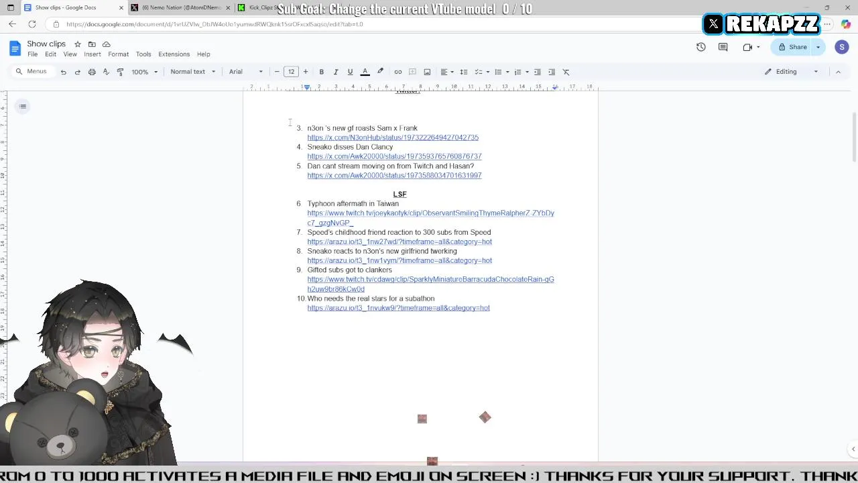Increase font size with plus
Viewport: 858px width, 483px height.
(x=306, y=72)
